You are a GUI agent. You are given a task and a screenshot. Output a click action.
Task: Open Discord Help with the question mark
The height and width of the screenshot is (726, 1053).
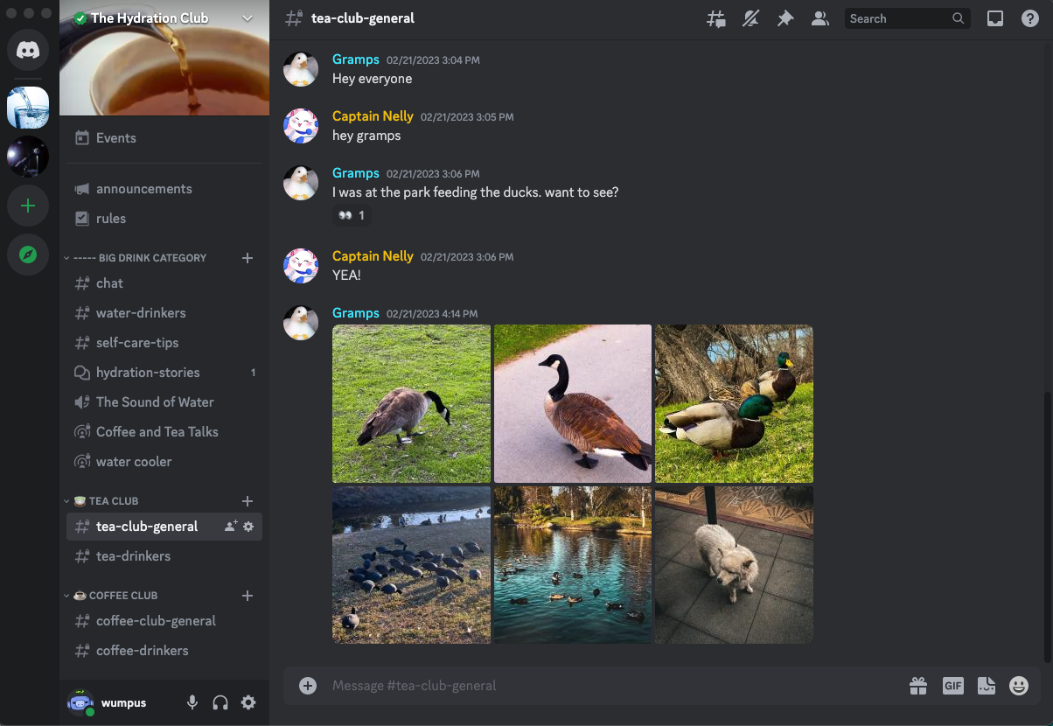(x=1029, y=17)
